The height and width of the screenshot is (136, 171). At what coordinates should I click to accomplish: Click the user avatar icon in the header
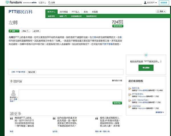click(145, 3)
